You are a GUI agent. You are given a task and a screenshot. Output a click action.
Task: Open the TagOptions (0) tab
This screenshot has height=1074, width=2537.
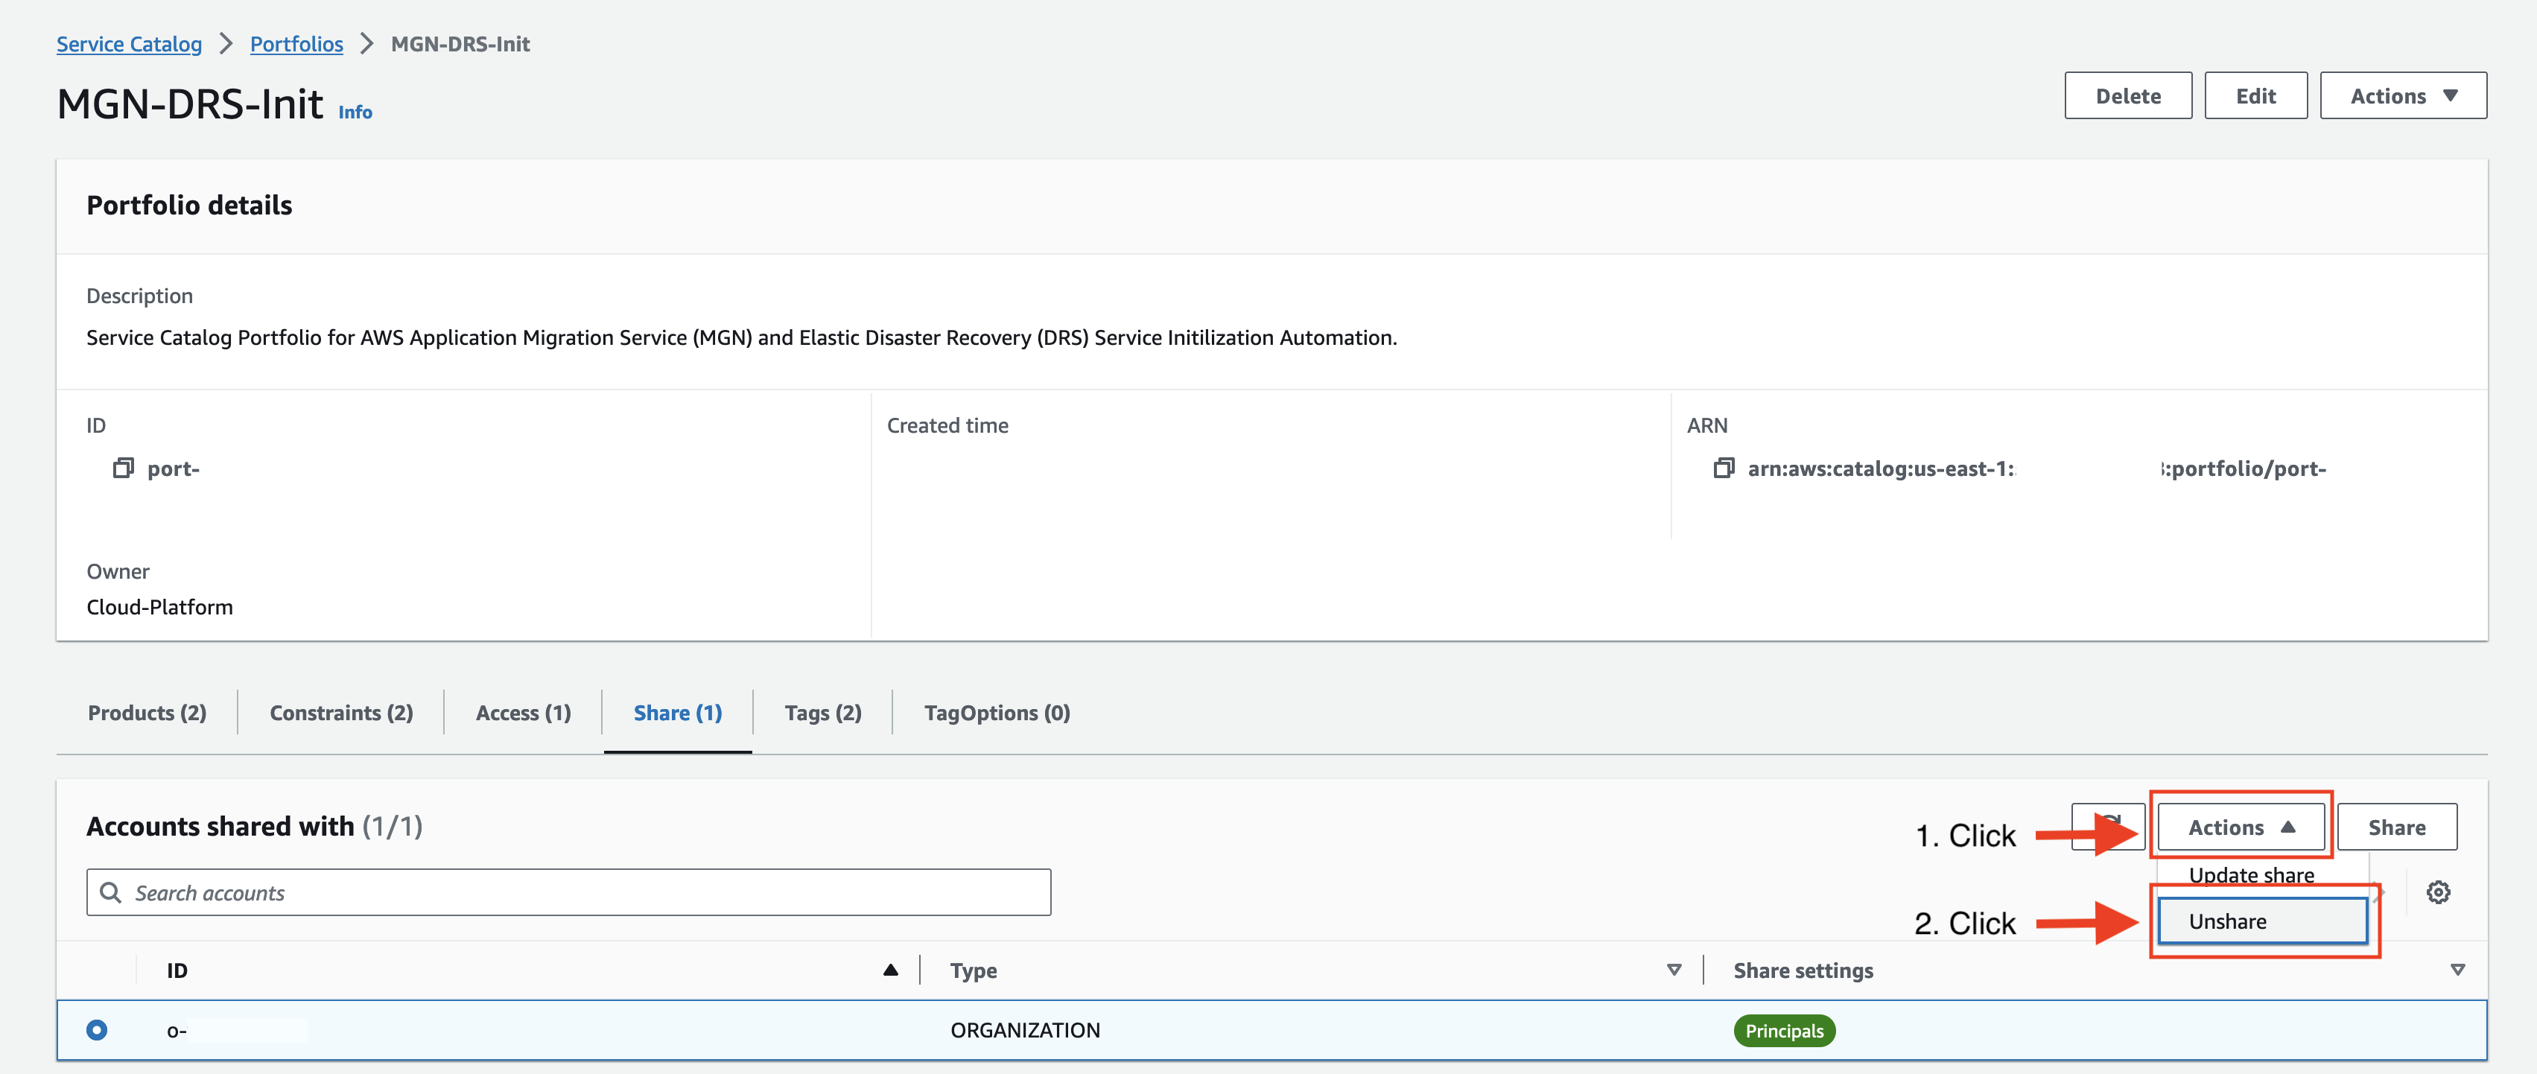point(997,712)
